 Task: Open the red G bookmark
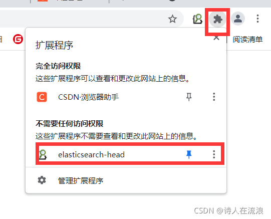tap(18, 39)
